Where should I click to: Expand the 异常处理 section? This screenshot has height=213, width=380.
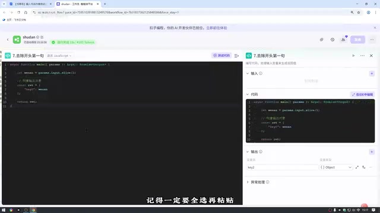click(248, 182)
